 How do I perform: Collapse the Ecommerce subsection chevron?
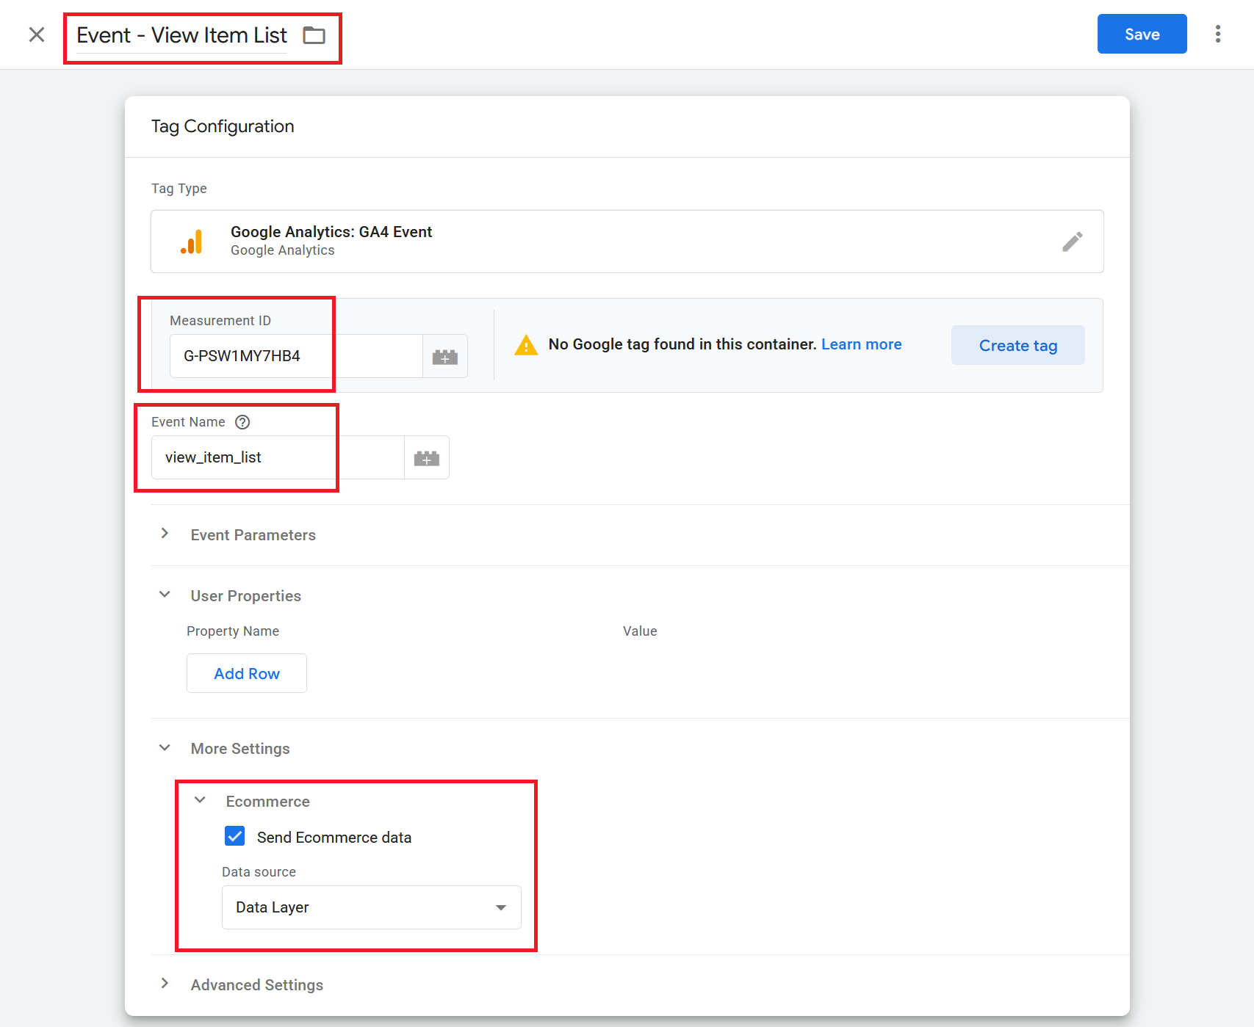click(x=200, y=800)
